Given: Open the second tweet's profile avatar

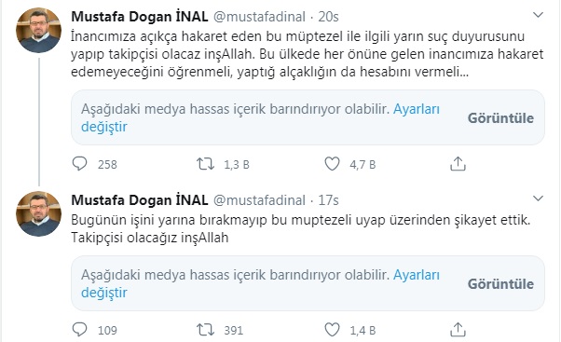Looking at the screenshot, I should coord(38,214).
